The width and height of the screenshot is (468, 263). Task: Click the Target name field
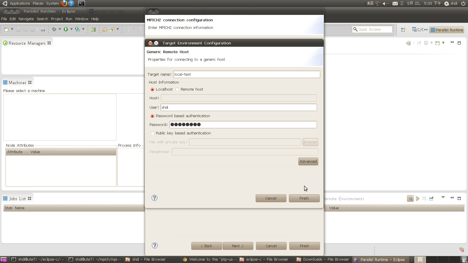[247, 74]
